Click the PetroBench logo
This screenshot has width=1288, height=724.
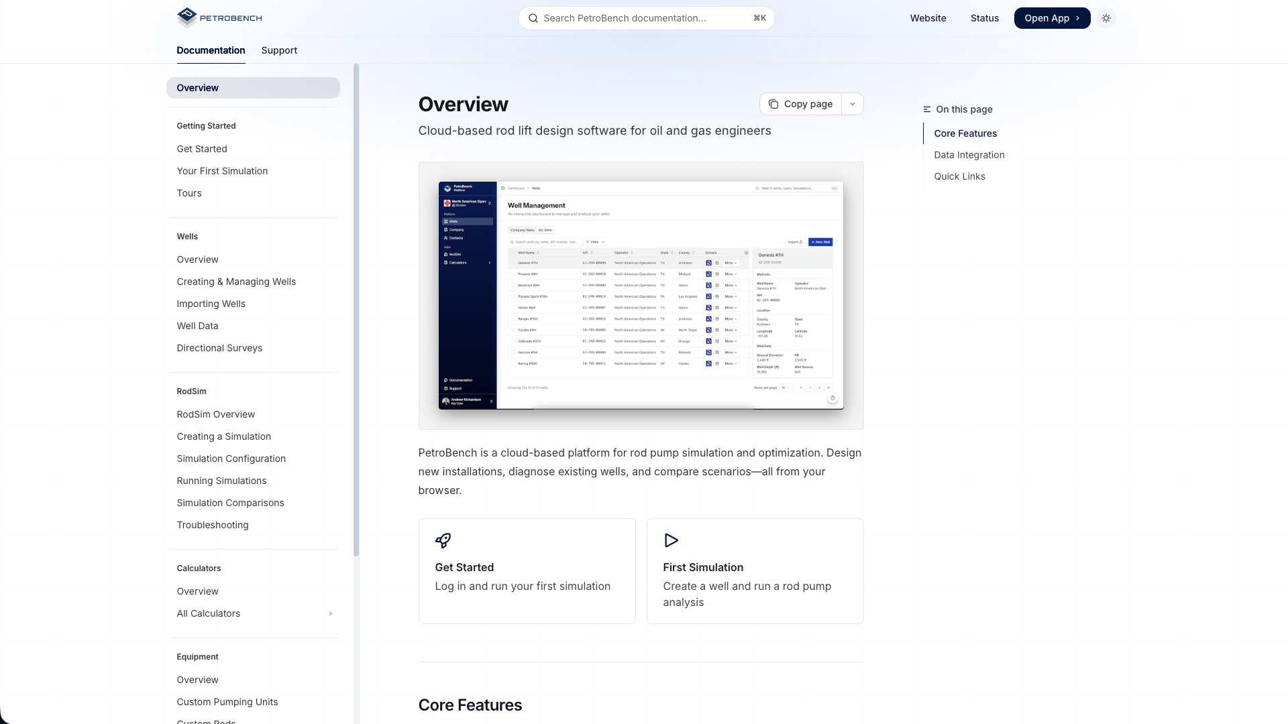click(219, 17)
